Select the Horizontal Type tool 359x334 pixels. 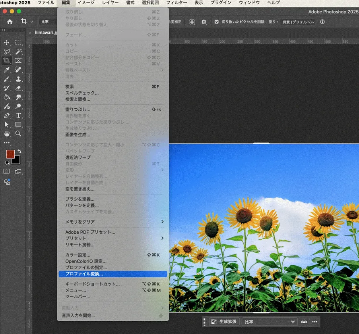pyautogui.click(x=18, y=115)
